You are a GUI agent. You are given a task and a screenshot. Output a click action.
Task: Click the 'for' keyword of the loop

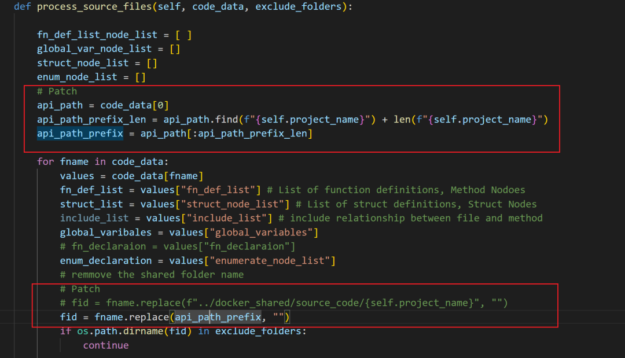click(45, 161)
